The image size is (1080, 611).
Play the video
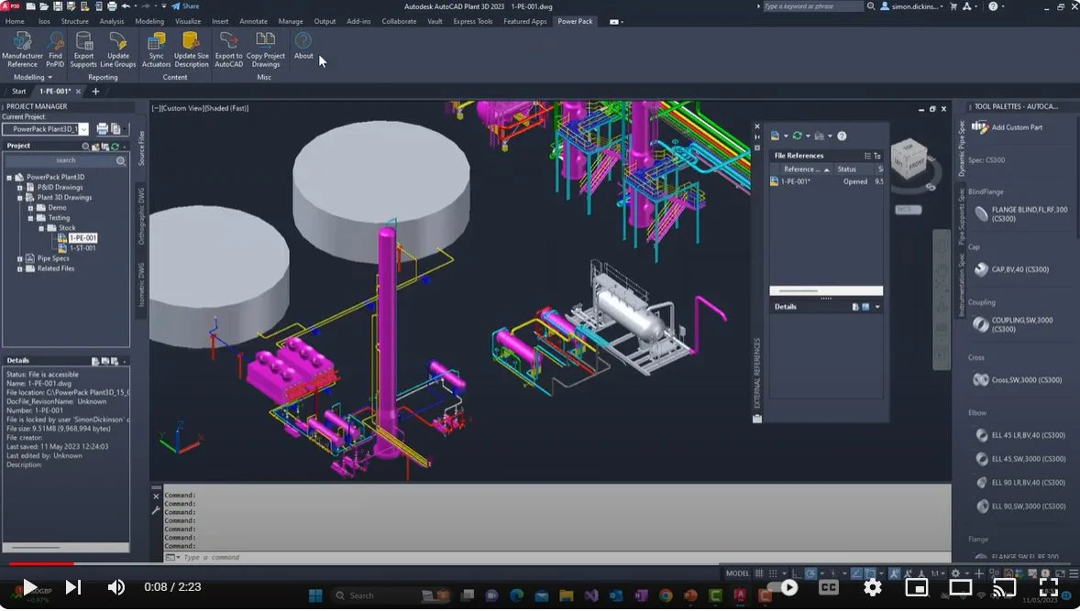(x=28, y=587)
